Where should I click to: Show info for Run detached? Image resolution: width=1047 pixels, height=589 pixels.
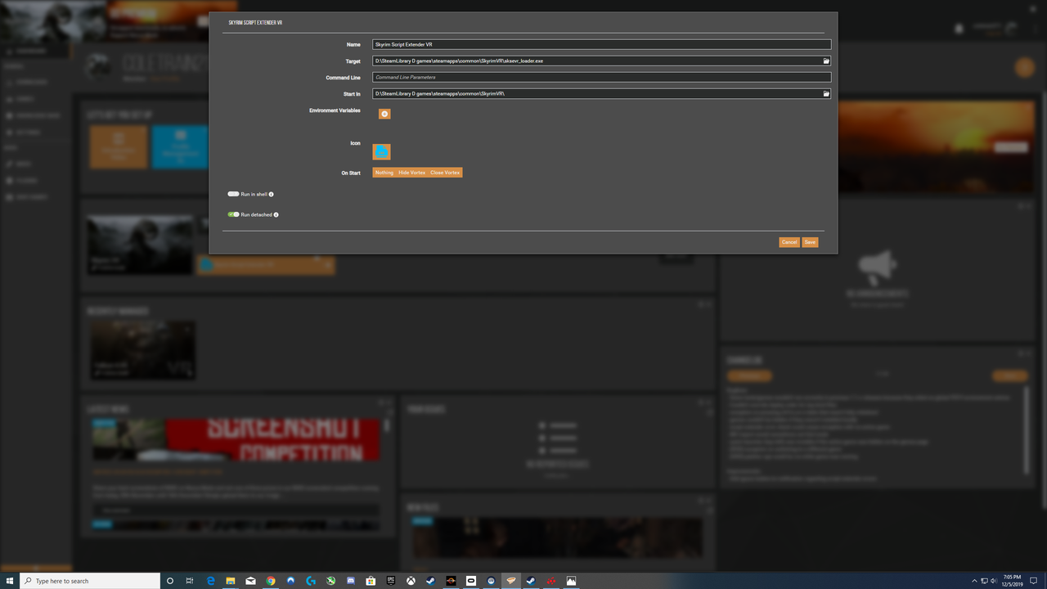point(276,215)
